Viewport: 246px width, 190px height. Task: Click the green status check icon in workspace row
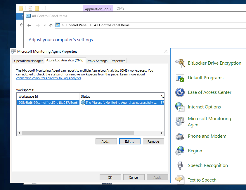[x=83, y=103]
